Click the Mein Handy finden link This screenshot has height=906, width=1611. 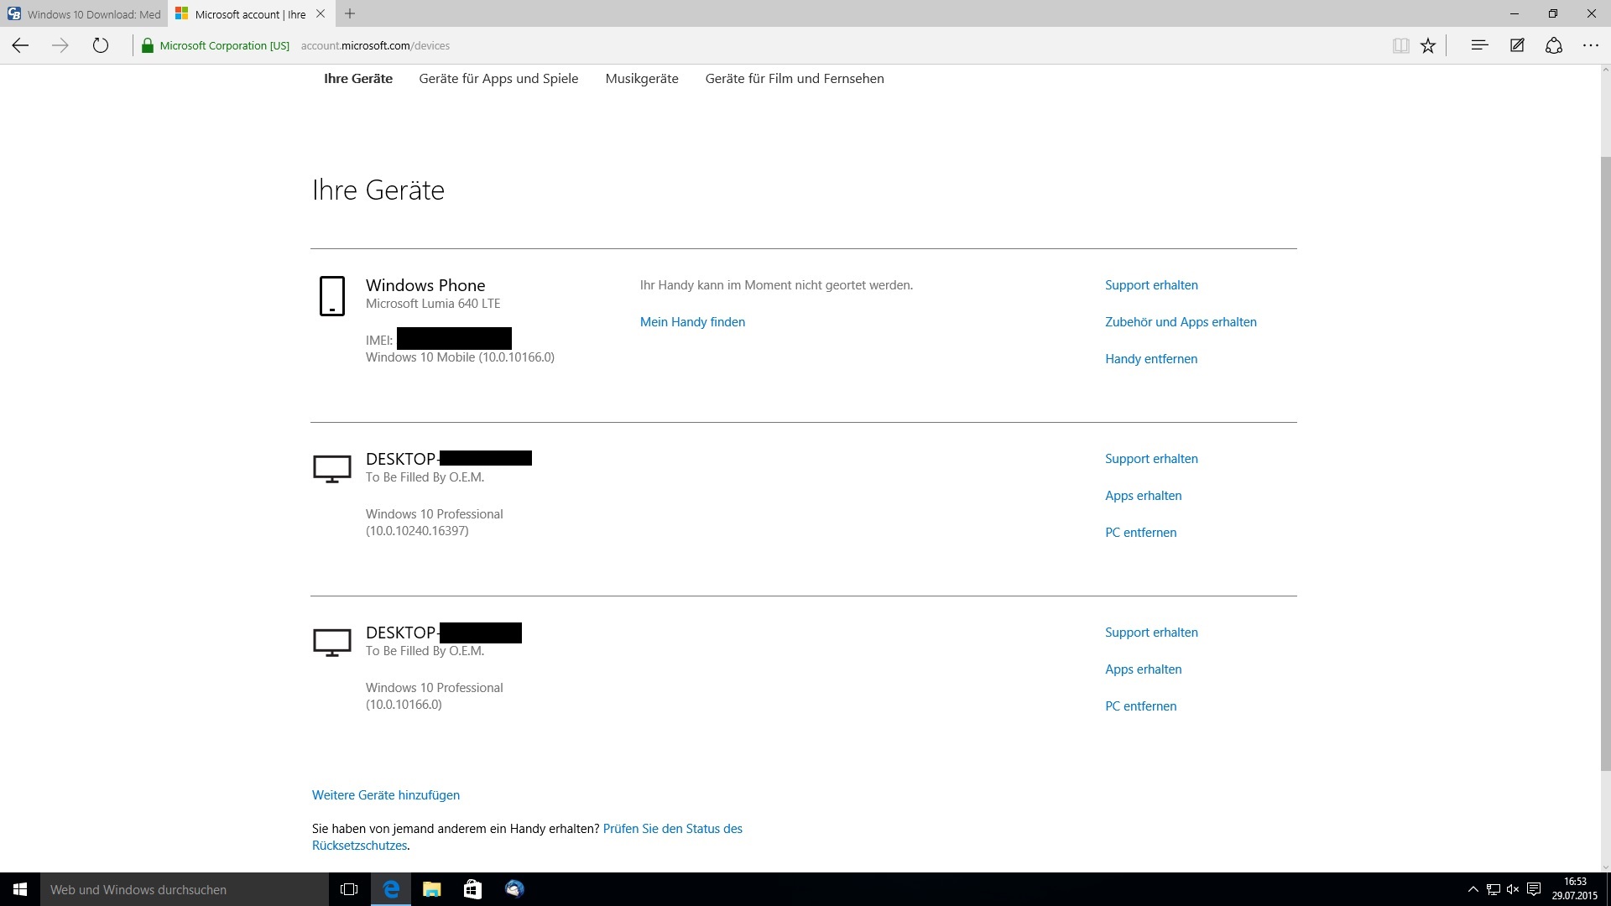(692, 322)
